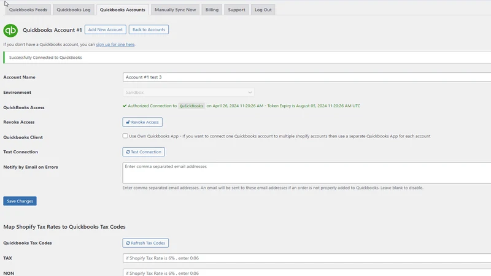Click the Token Expiry date text
491x276 pixels.
pyautogui.click(x=314, y=105)
